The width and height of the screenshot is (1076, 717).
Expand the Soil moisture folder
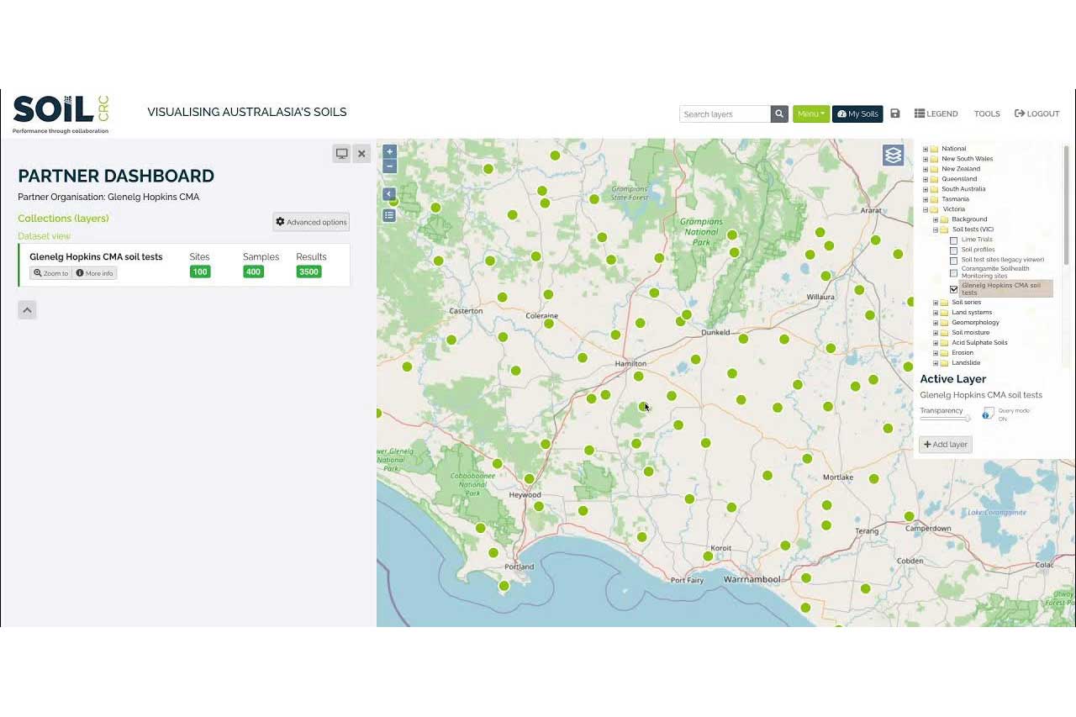click(x=936, y=333)
